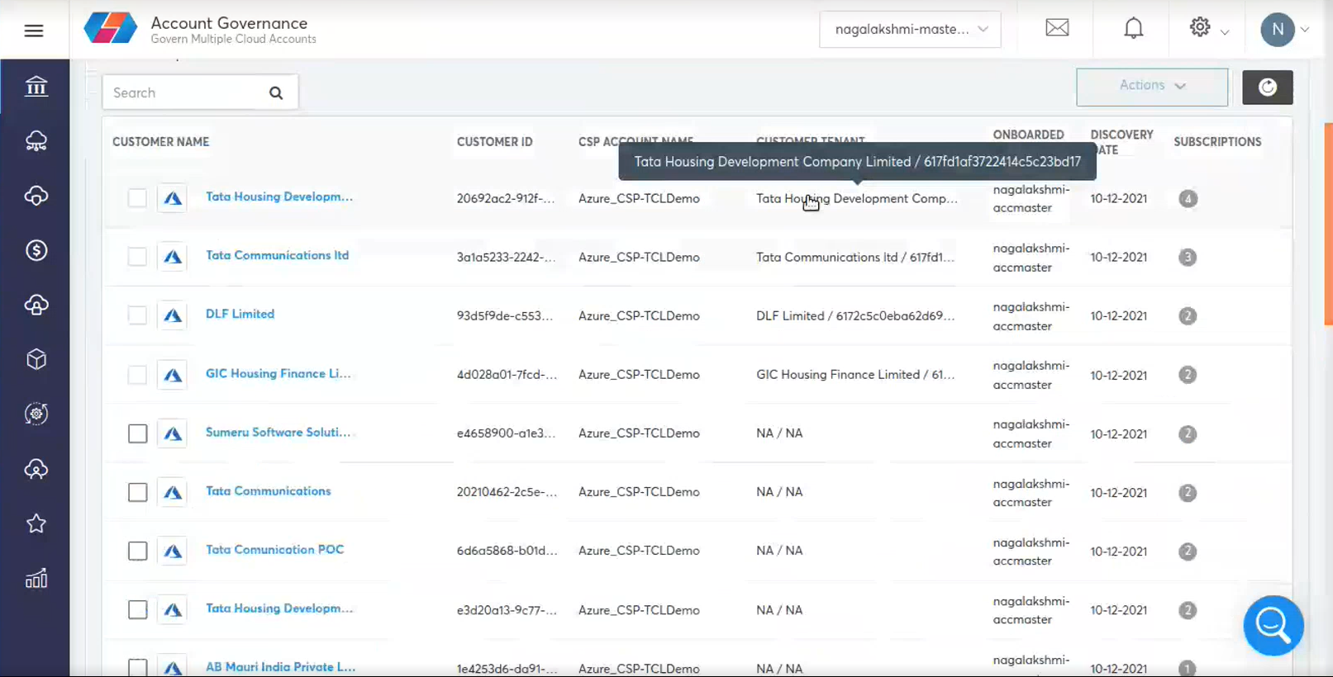The width and height of the screenshot is (1333, 677).
Task: Sort by SUBSCRIPTIONS column header
Action: click(1217, 142)
